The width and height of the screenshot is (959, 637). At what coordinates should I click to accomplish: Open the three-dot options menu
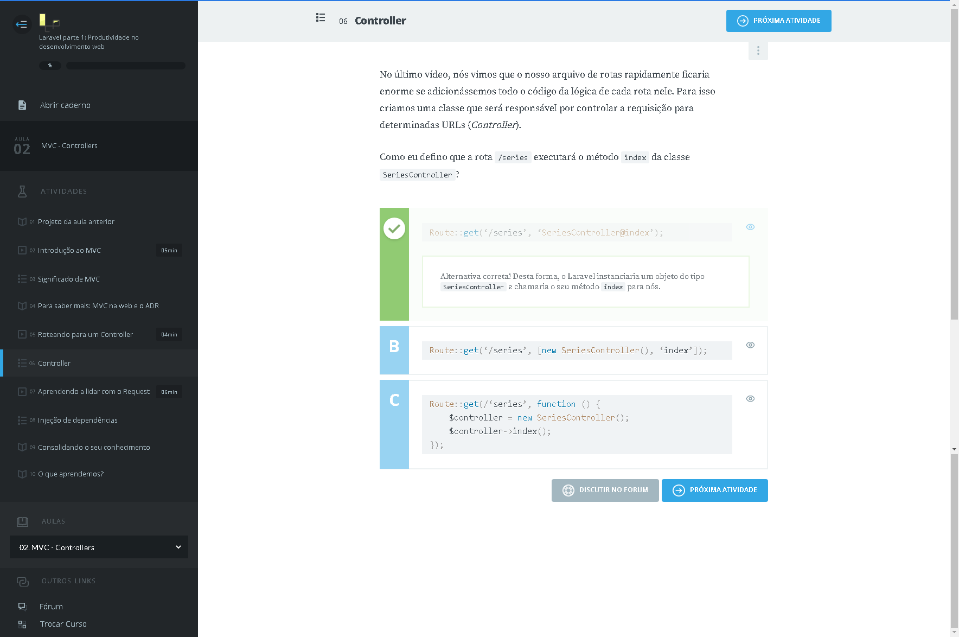tap(758, 50)
